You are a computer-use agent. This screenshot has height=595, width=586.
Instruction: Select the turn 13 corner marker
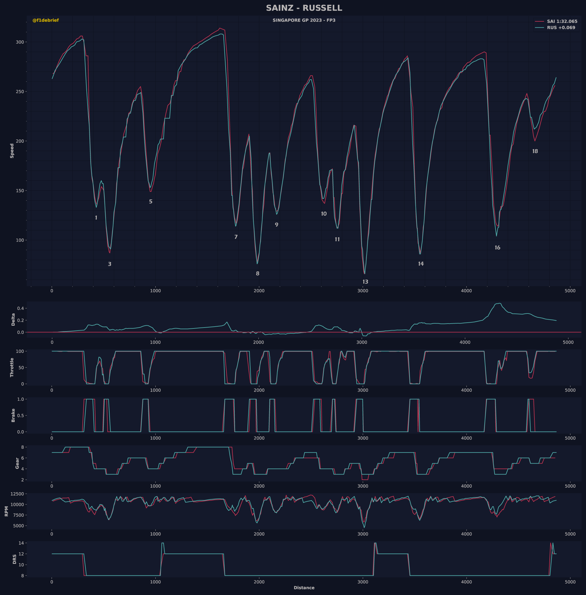pyautogui.click(x=365, y=282)
